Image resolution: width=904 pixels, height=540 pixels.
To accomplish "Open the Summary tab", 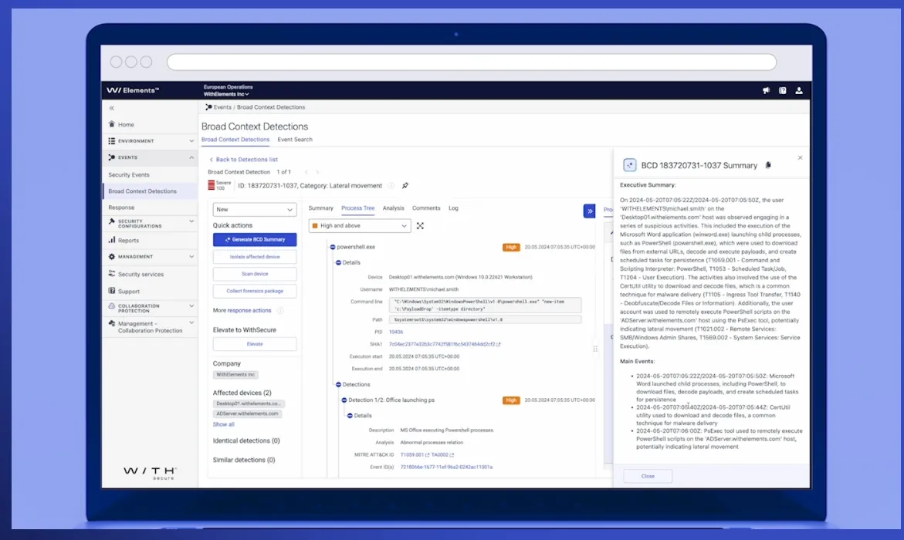I will [320, 208].
